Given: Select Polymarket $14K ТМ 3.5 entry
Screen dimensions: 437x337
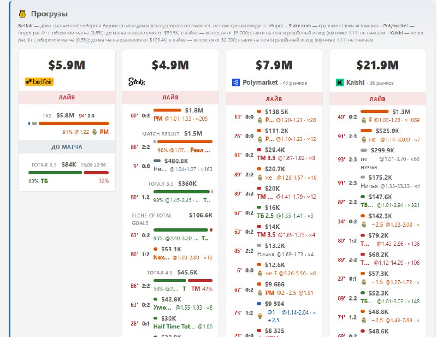Looking at the screenshot, I should [274, 230].
